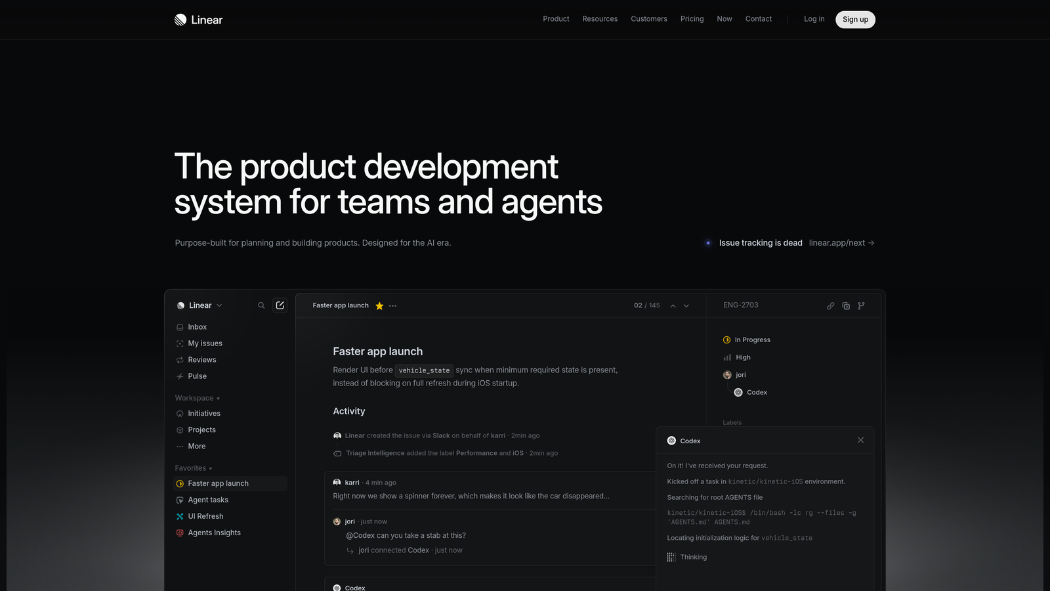The height and width of the screenshot is (591, 1050).
Task: Unstar the Faster app launch issue
Action: [379, 305]
